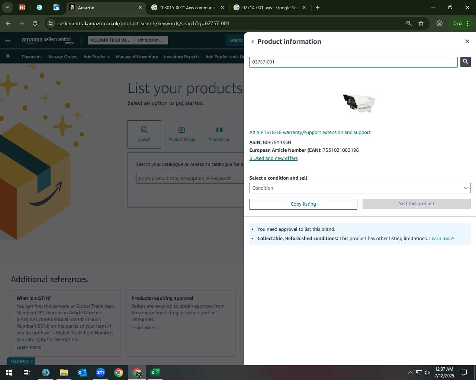
Task: Dismiss the FEEDBACK tab with its X
Action: click(x=32, y=361)
